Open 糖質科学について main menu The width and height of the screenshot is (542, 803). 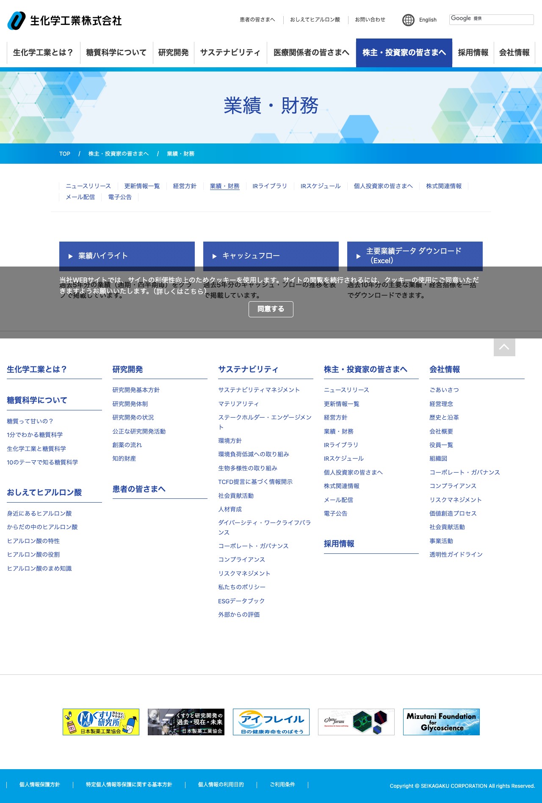(116, 52)
